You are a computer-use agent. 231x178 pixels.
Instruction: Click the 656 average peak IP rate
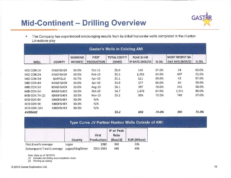tap(141, 112)
